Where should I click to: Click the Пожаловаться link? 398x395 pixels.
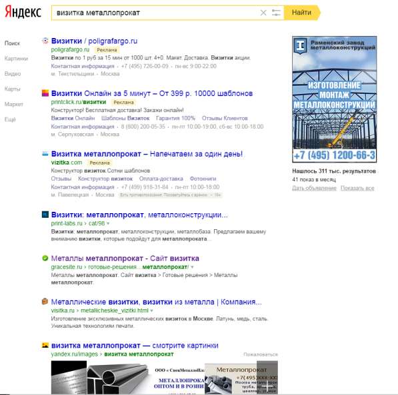tap(261, 354)
